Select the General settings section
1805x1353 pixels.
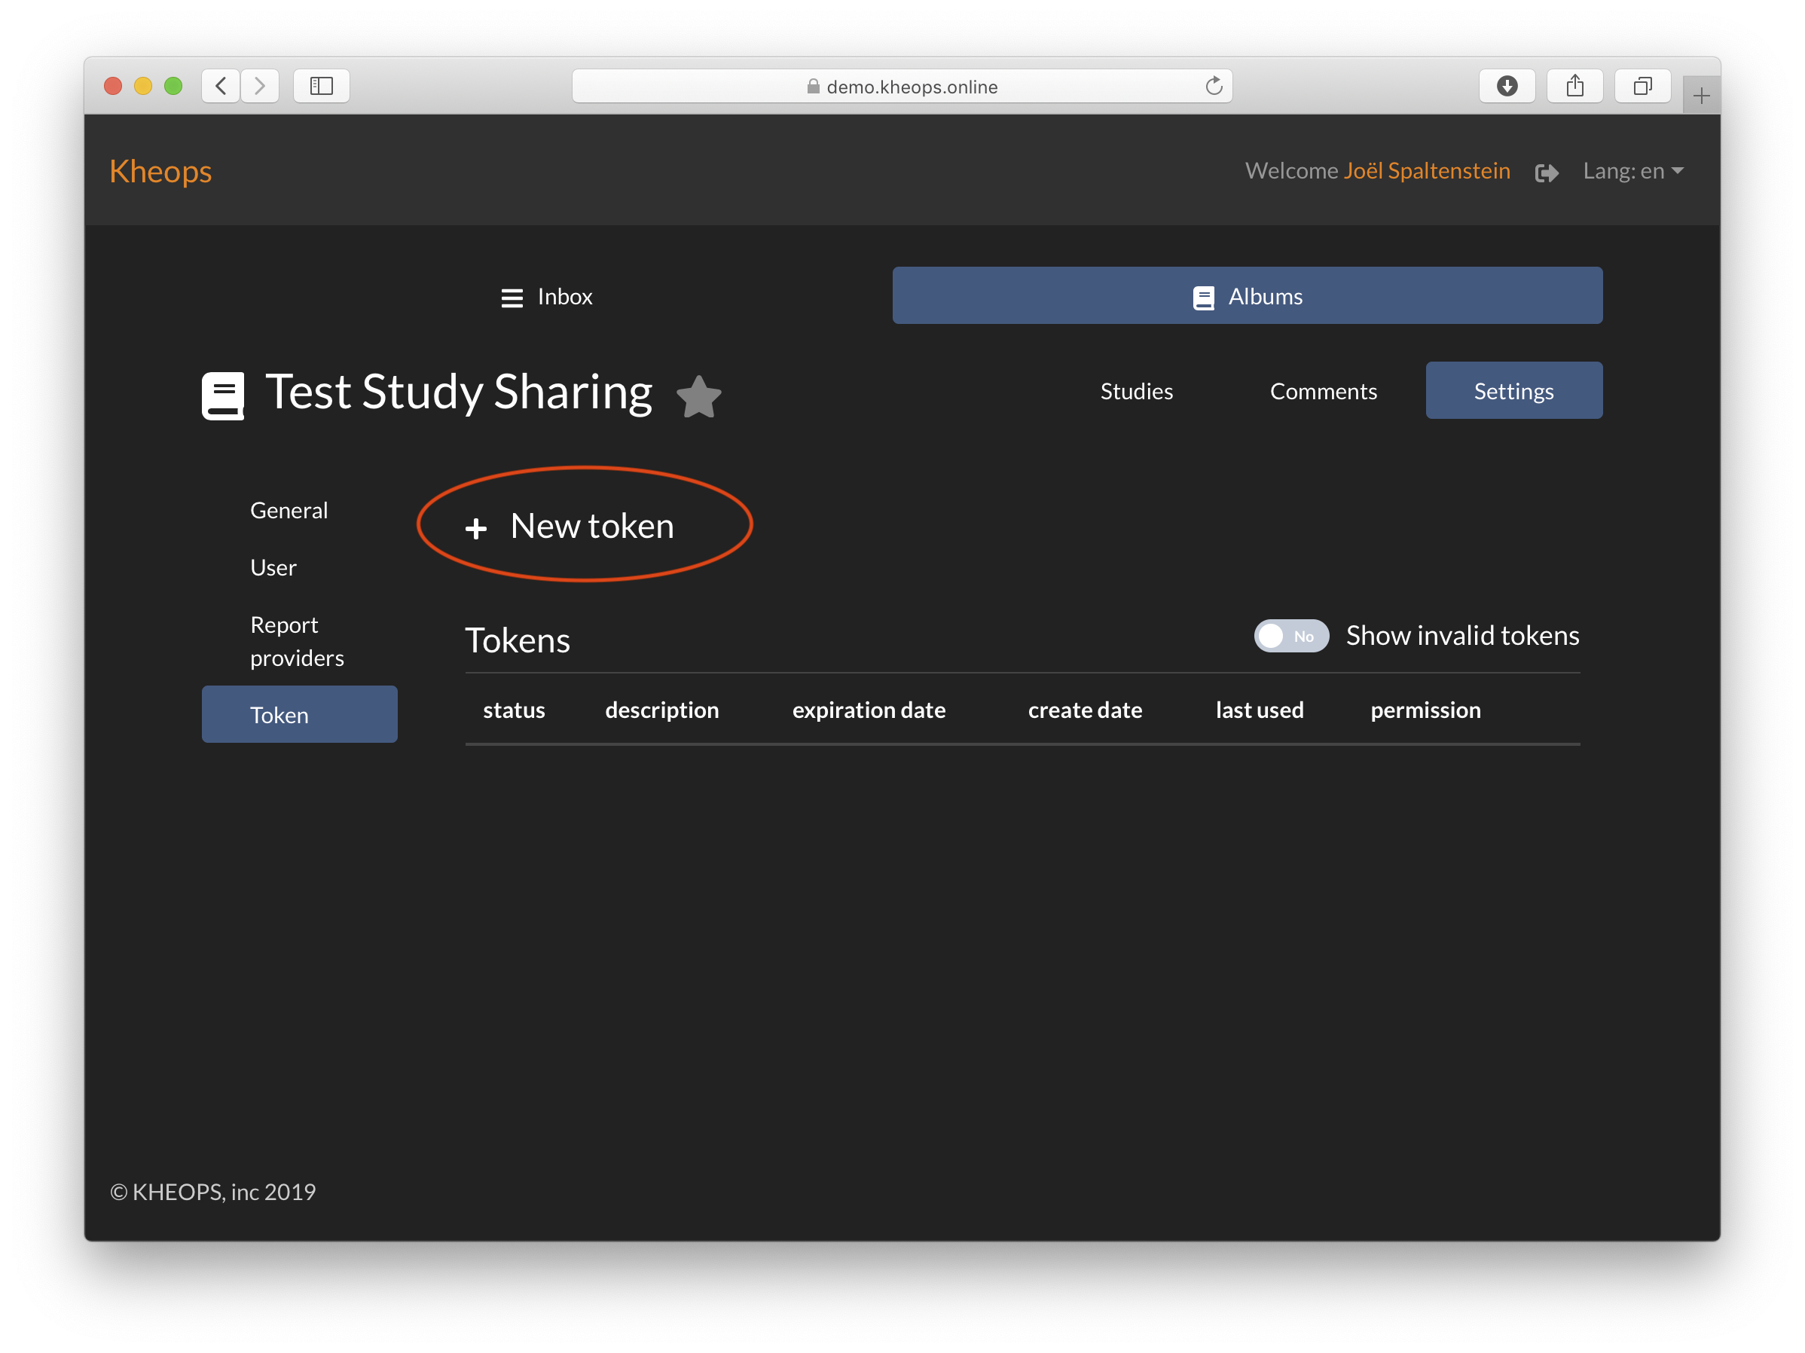point(289,510)
